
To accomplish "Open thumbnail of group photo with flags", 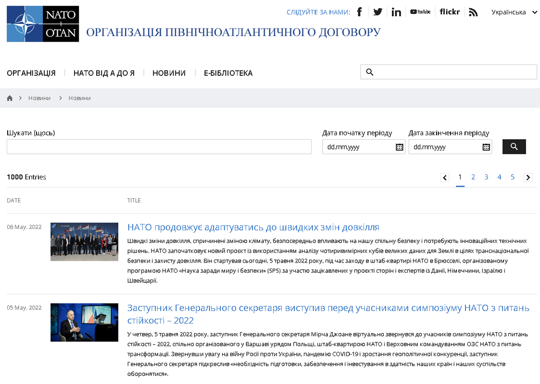I will click(x=84, y=241).
